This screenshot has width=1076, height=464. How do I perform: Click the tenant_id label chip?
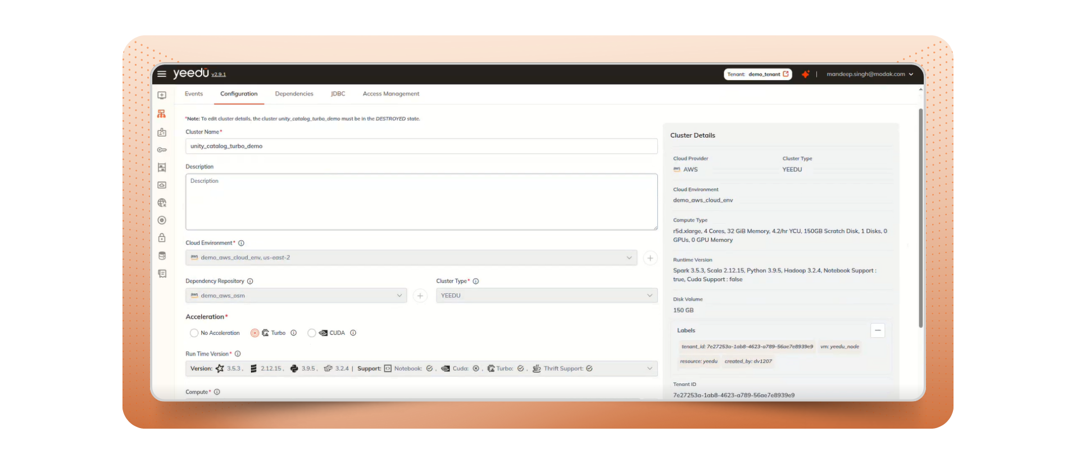(x=747, y=347)
